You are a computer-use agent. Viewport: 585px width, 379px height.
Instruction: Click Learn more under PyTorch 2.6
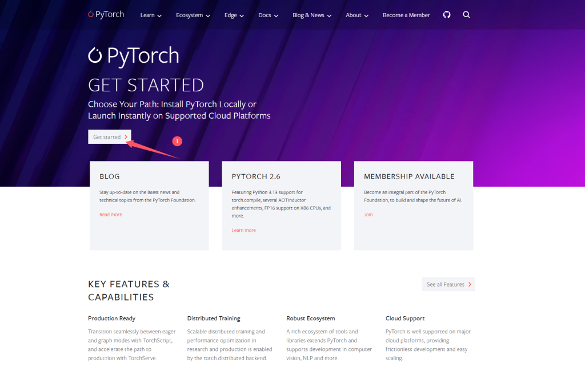tap(243, 230)
